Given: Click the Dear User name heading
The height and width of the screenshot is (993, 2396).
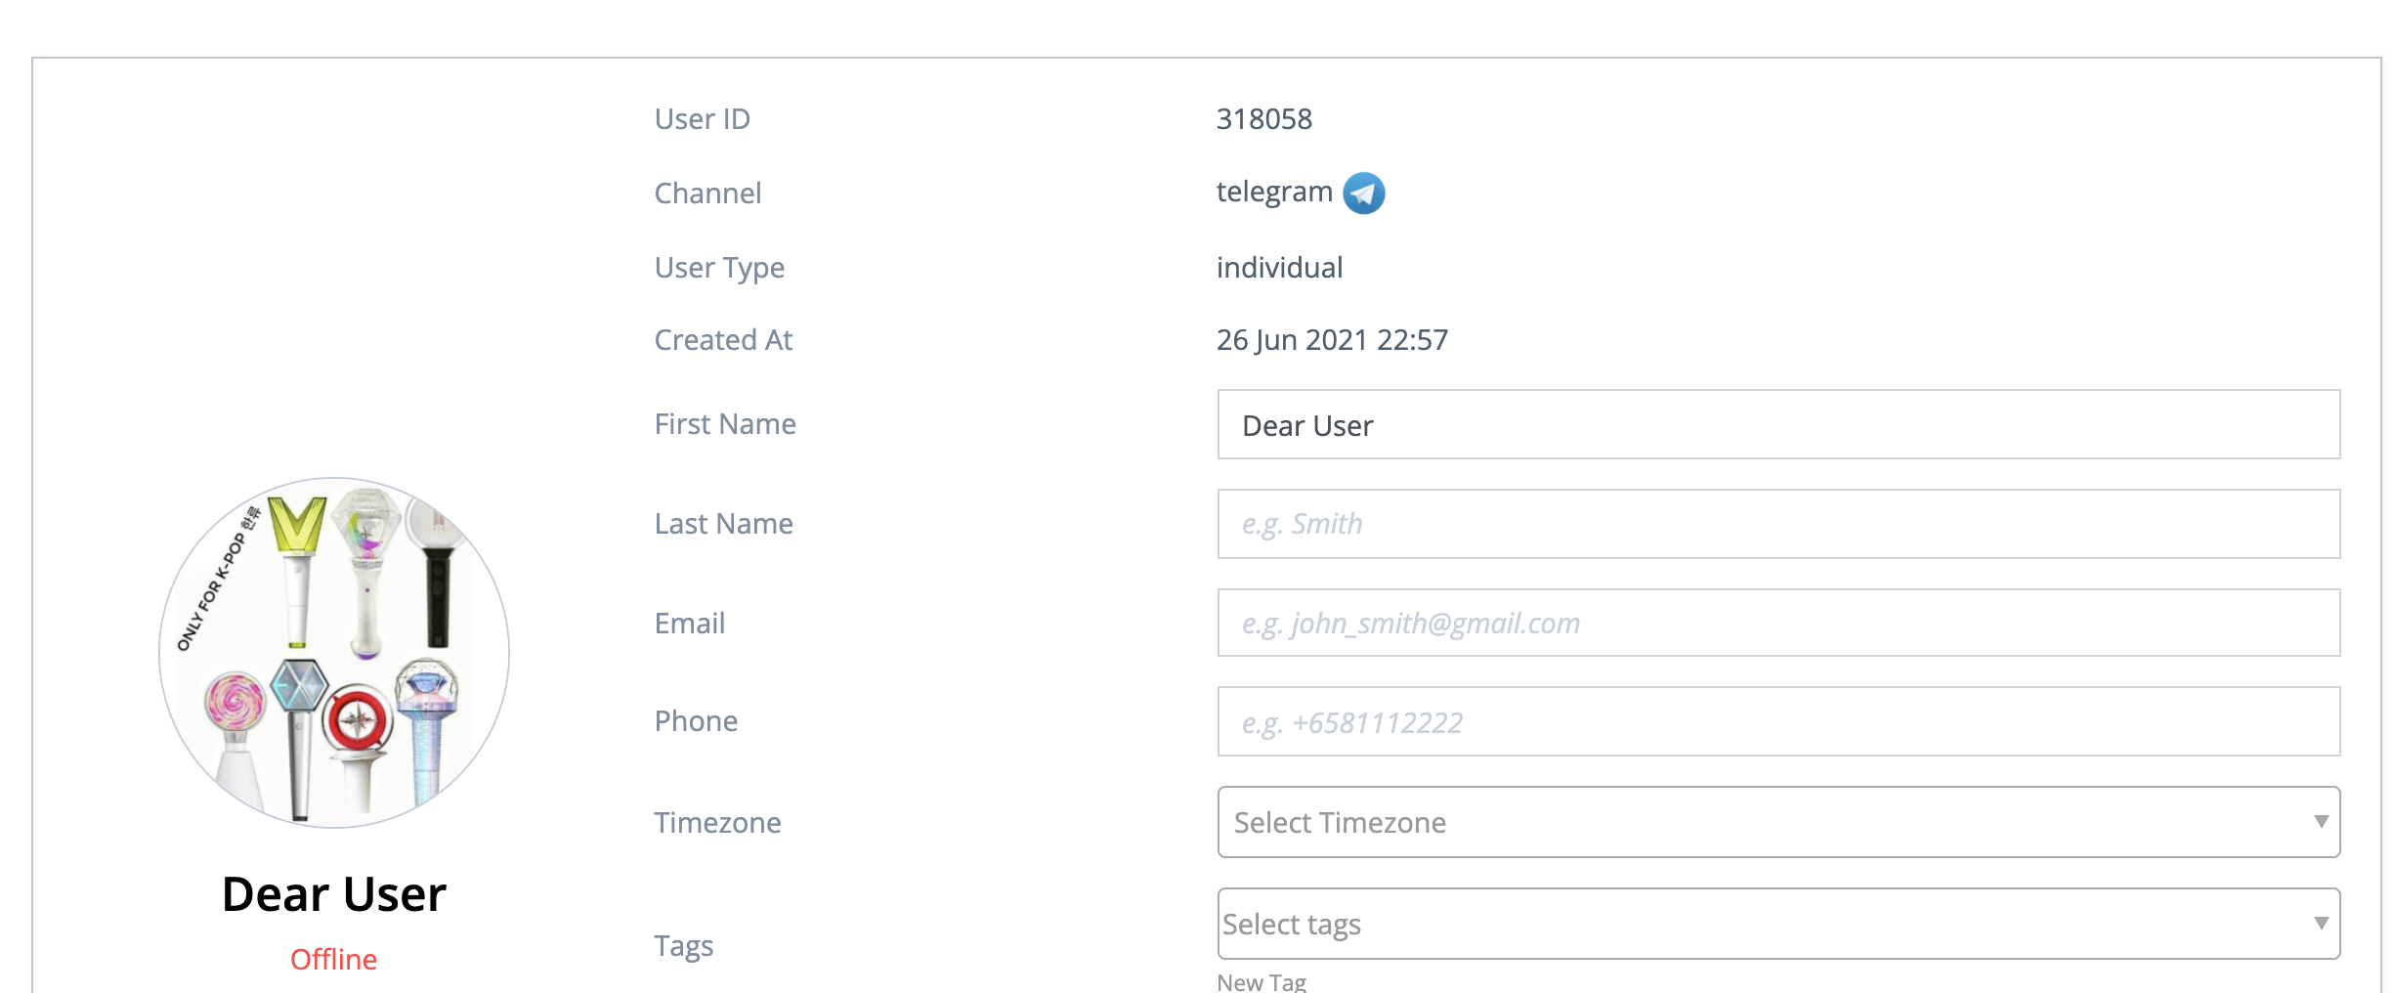Looking at the screenshot, I should [334, 894].
